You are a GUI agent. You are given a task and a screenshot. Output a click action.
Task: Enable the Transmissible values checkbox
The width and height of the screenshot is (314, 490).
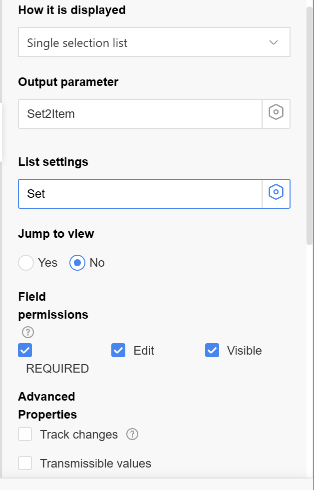tap(25, 464)
